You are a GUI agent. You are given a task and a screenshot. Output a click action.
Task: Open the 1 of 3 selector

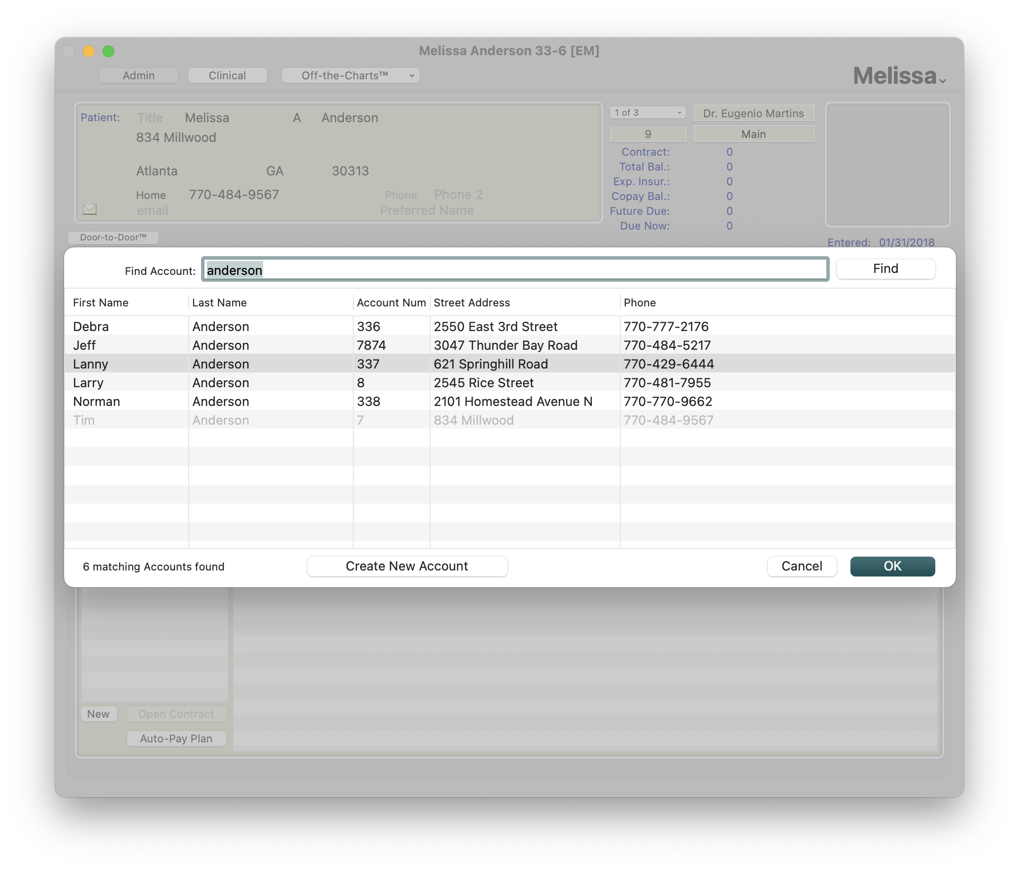click(647, 113)
